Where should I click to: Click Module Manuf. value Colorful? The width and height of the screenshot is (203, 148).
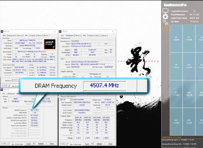click(x=82, y=105)
